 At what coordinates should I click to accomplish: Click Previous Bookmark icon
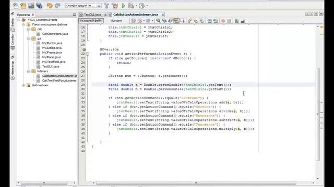tap(189, 21)
